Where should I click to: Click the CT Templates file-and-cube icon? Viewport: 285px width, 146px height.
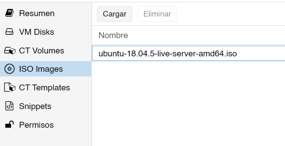point(10,87)
